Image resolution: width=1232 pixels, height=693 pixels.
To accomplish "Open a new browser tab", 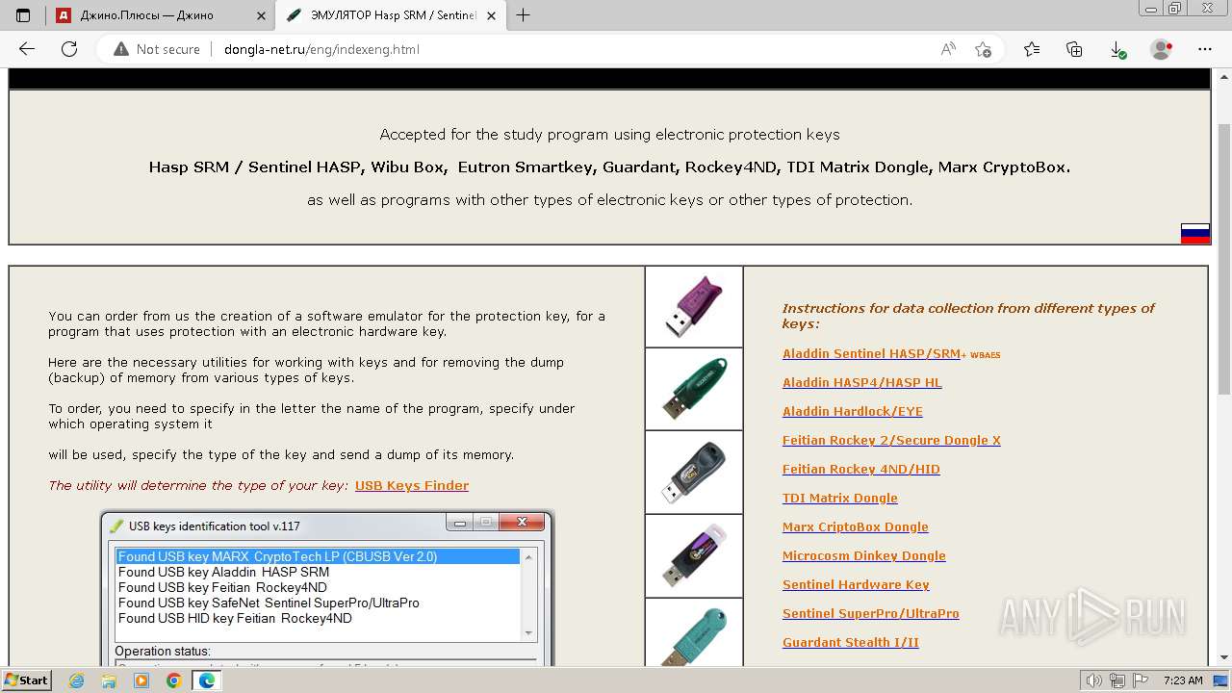I will pyautogui.click(x=524, y=15).
